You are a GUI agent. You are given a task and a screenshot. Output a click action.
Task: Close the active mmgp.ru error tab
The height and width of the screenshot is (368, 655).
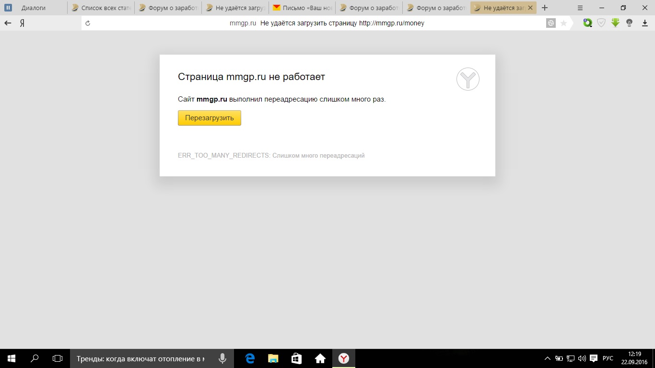pyautogui.click(x=531, y=8)
